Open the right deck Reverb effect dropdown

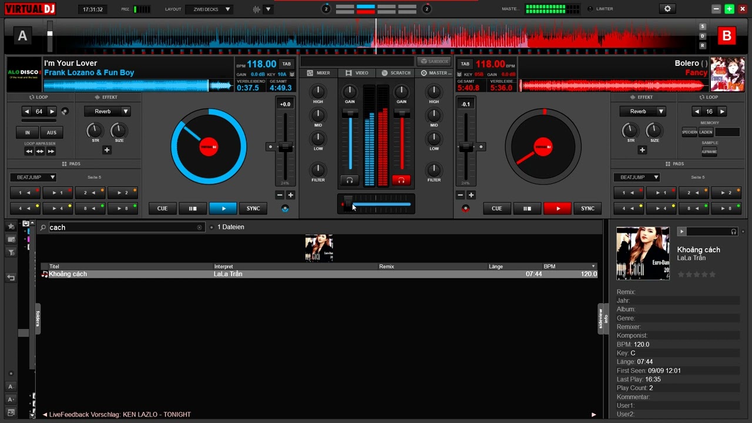pyautogui.click(x=642, y=112)
